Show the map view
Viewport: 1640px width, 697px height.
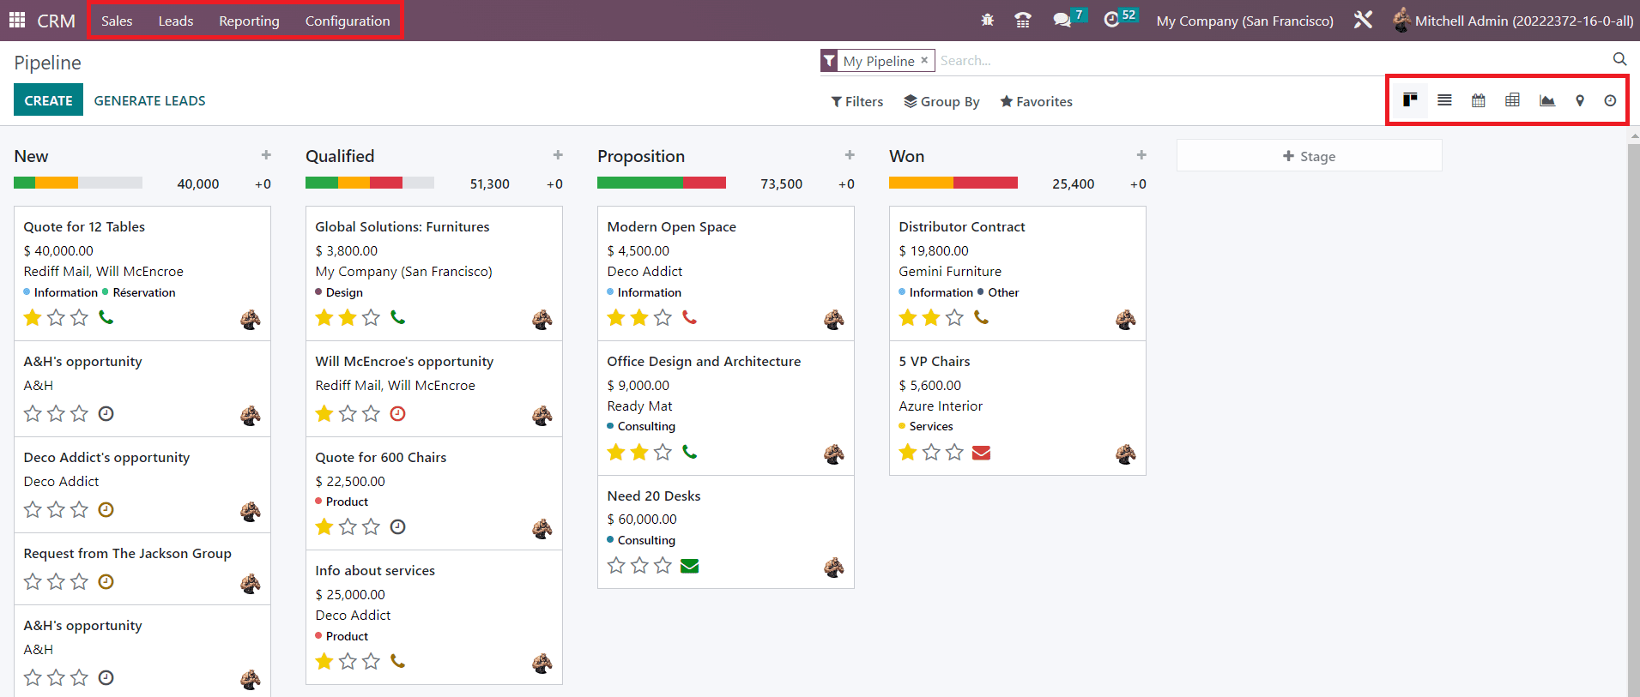1579,100
